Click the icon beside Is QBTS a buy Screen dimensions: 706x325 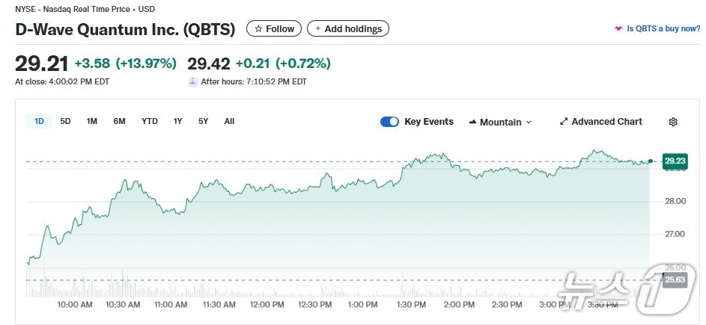[x=618, y=29]
